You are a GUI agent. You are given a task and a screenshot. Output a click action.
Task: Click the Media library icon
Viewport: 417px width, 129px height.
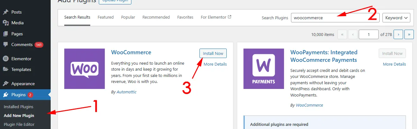(6, 23)
